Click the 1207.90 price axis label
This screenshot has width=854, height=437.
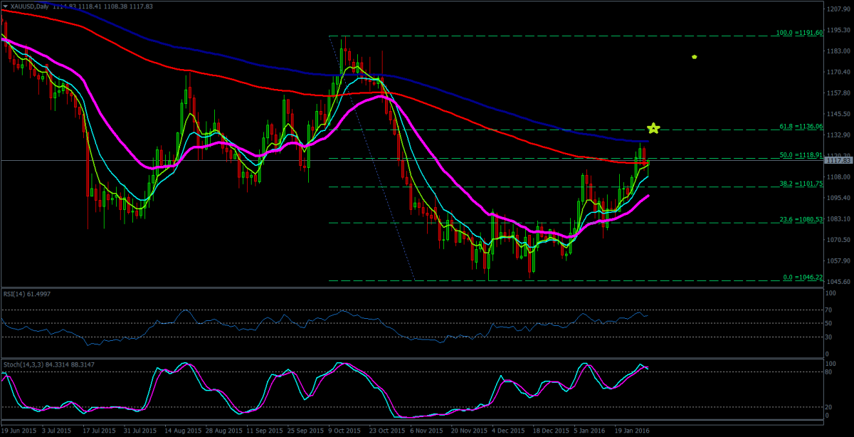click(840, 9)
